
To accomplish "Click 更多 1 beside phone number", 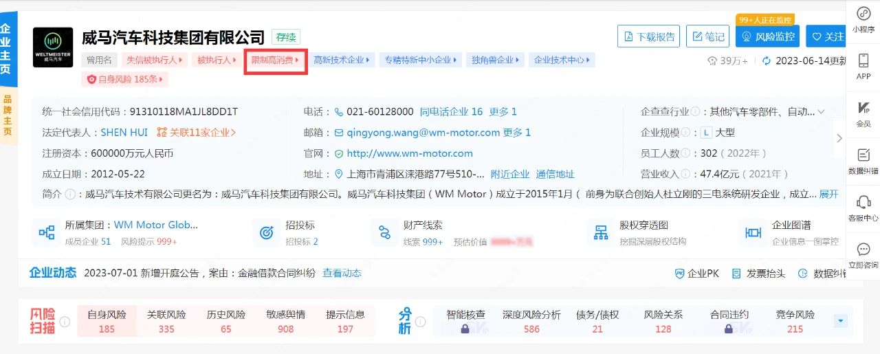I will click(503, 111).
